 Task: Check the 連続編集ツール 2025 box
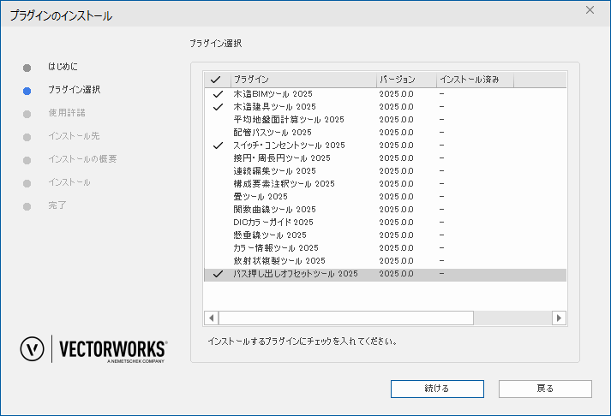(218, 171)
